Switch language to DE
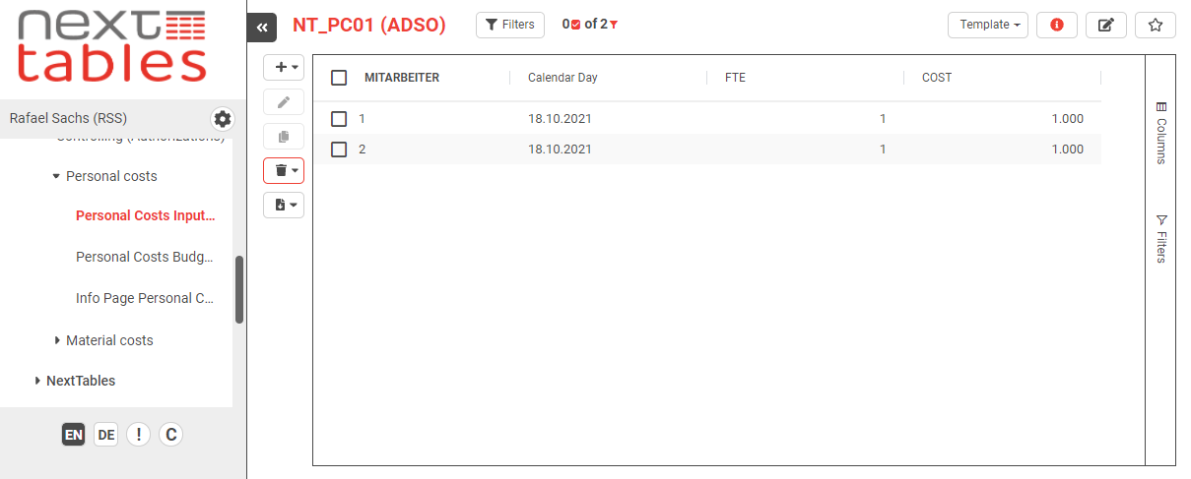 [x=105, y=435]
